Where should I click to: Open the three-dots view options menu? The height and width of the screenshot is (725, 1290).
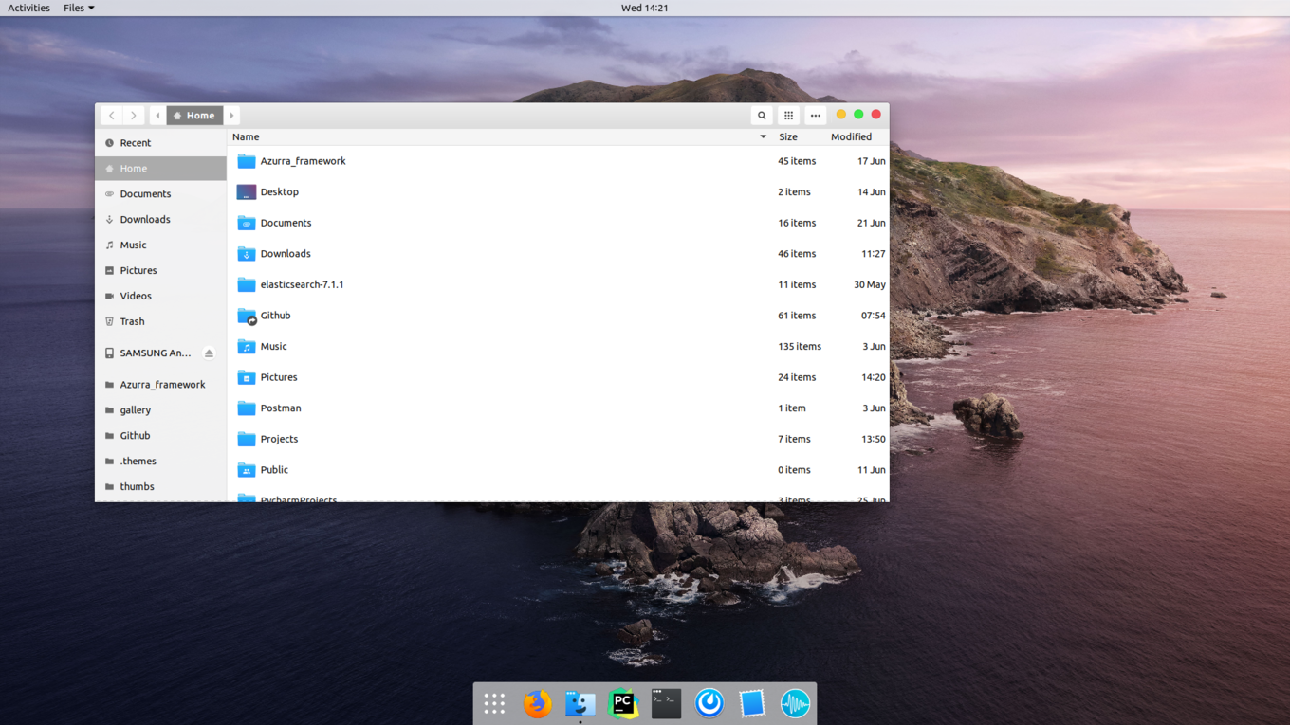pyautogui.click(x=815, y=116)
